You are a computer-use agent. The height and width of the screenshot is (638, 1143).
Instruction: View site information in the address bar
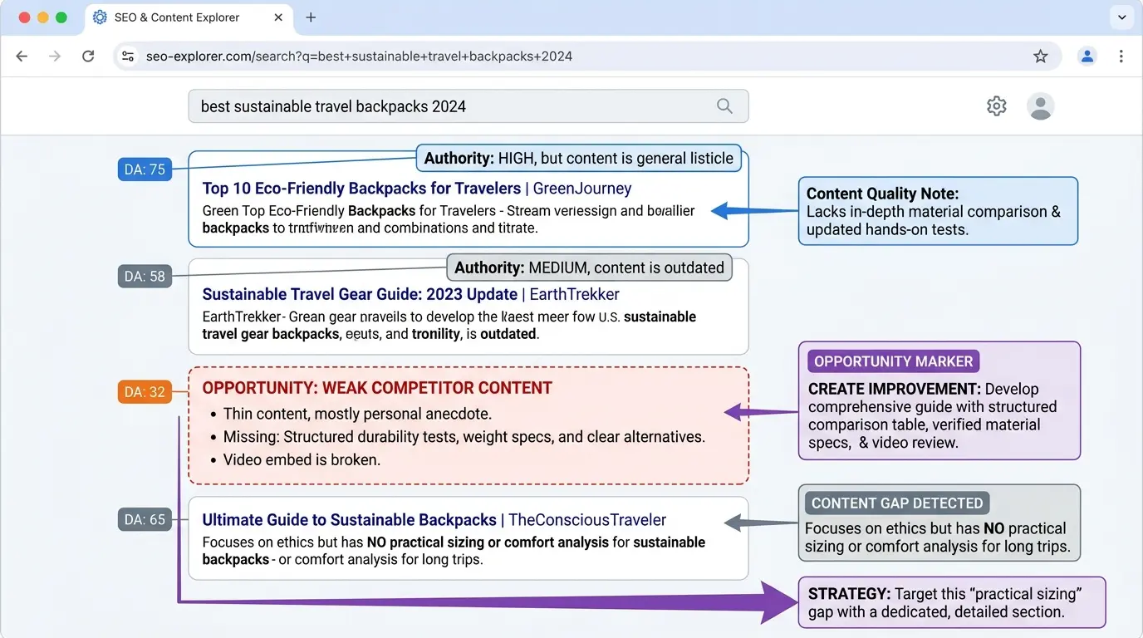128,56
